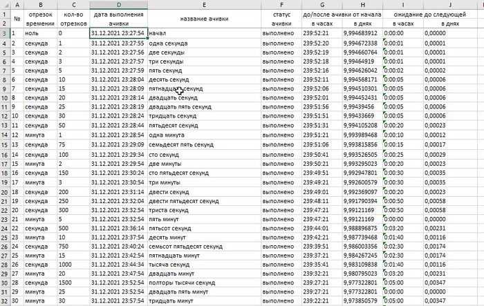Select row 17 header

[x=5, y=164]
